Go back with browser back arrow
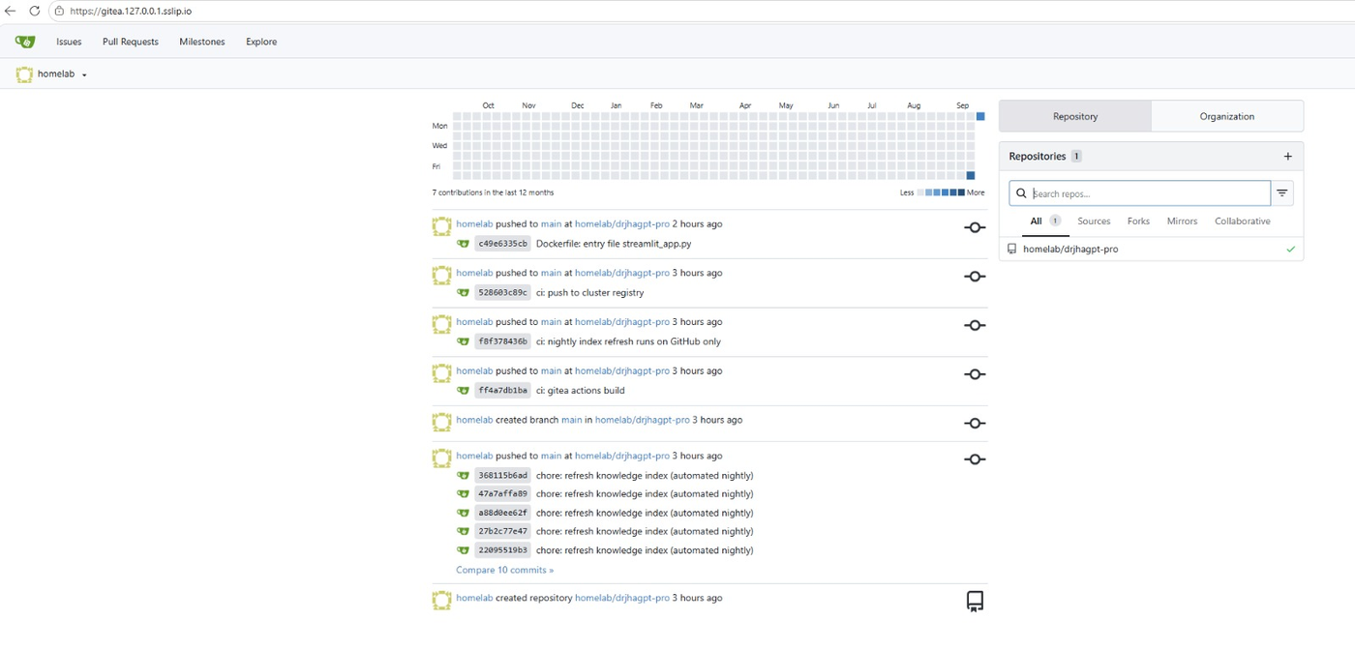Image resolution: width=1355 pixels, height=650 pixels. (x=11, y=11)
